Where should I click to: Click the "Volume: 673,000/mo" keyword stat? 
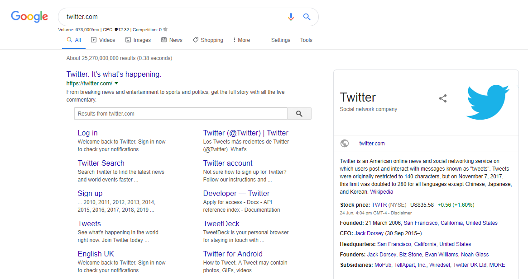[79, 29]
